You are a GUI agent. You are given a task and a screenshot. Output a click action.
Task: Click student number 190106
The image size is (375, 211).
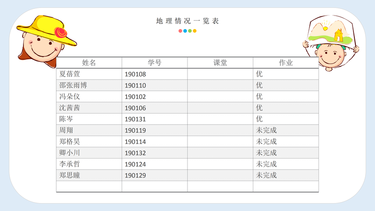point(135,108)
